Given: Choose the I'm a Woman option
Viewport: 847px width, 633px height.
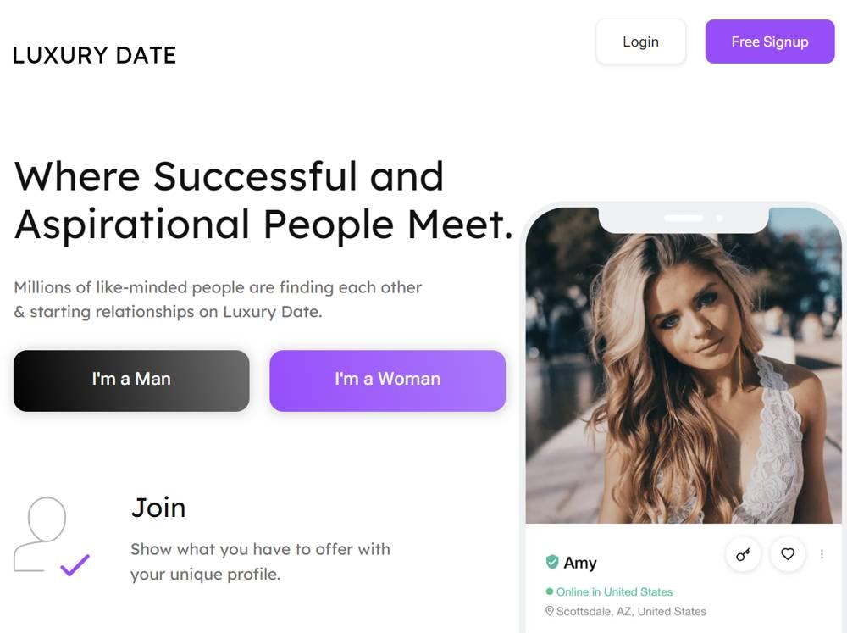Looking at the screenshot, I should (x=387, y=380).
